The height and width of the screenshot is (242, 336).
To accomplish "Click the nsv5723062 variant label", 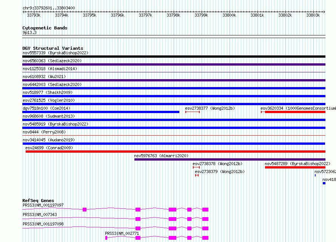I will pos(325,172).
